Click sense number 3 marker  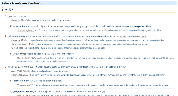tap(6, 67)
